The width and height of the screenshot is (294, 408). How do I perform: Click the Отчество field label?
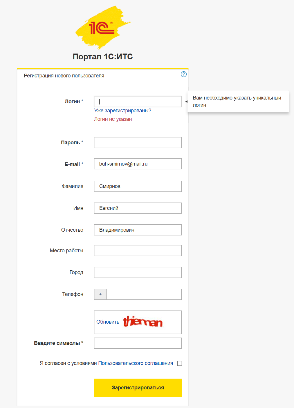pos(72,230)
